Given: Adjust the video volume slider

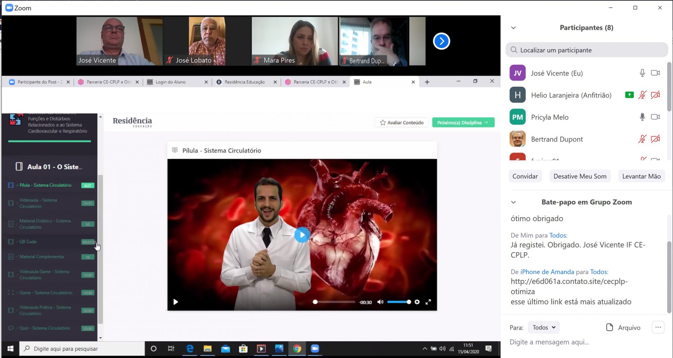Looking at the screenshot, I should coord(399,302).
